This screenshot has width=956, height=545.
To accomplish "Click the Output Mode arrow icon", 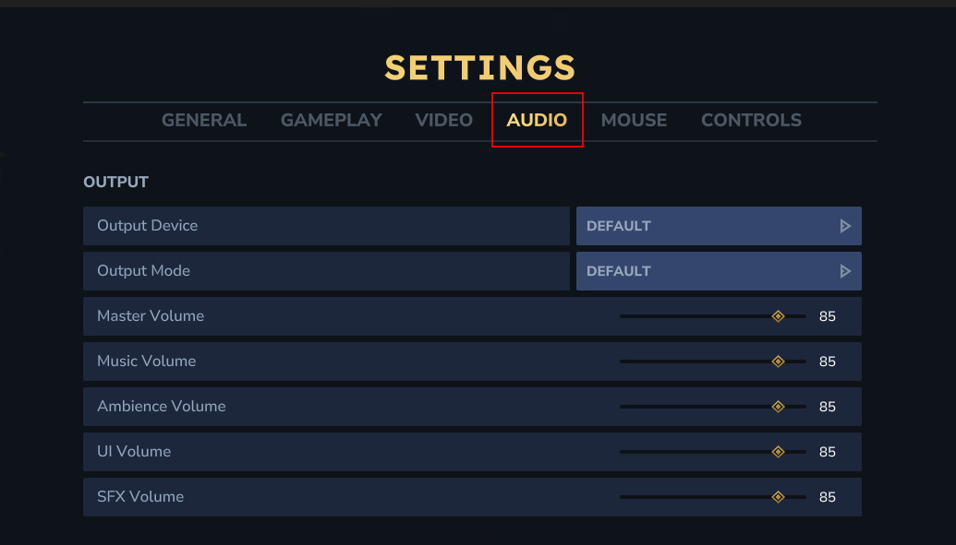I will [x=844, y=271].
